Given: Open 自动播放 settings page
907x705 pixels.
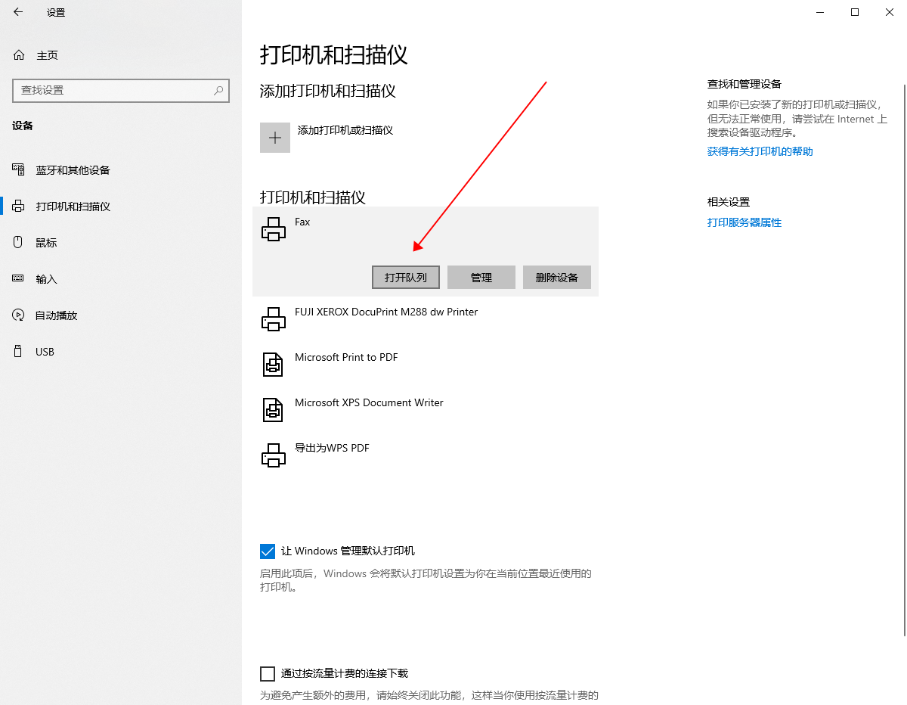Looking at the screenshot, I should (x=57, y=315).
